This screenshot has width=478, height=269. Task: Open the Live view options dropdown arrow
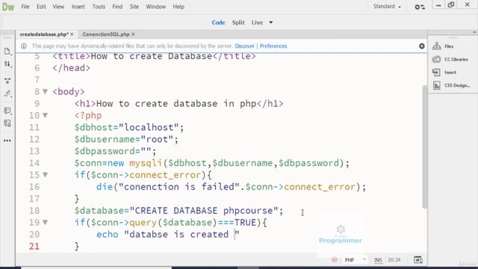click(x=270, y=22)
